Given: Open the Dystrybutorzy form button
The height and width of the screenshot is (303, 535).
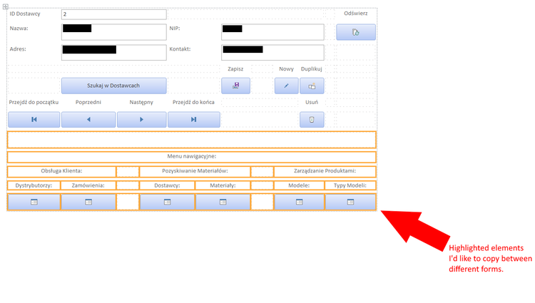Looking at the screenshot, I should (34, 202).
